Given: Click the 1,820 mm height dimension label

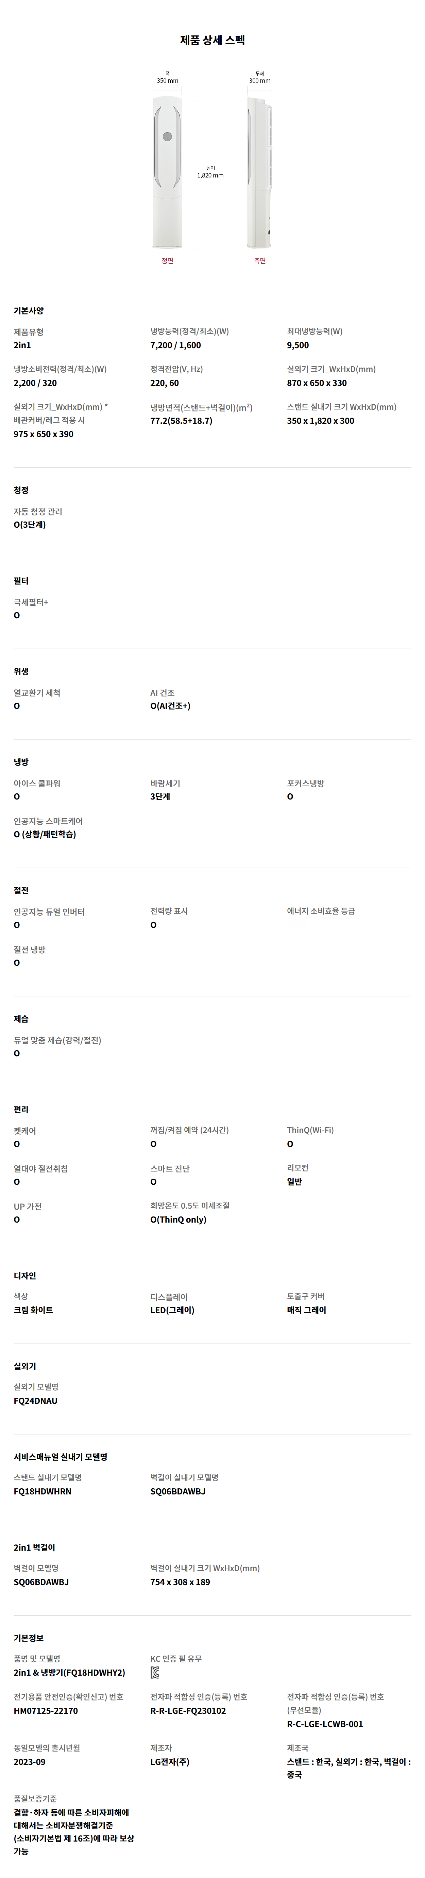Looking at the screenshot, I should 210,175.
